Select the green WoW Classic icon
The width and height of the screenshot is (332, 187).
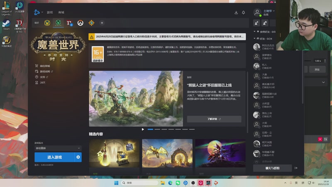58,23
